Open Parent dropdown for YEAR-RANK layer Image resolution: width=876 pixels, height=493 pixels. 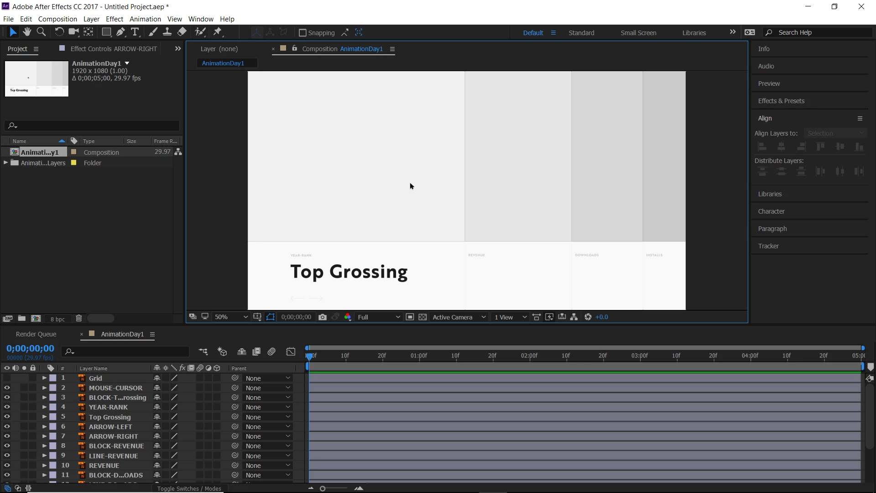[267, 407]
